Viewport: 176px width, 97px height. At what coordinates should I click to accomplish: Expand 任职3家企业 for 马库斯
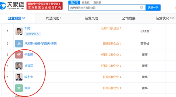(x=112, y=43)
